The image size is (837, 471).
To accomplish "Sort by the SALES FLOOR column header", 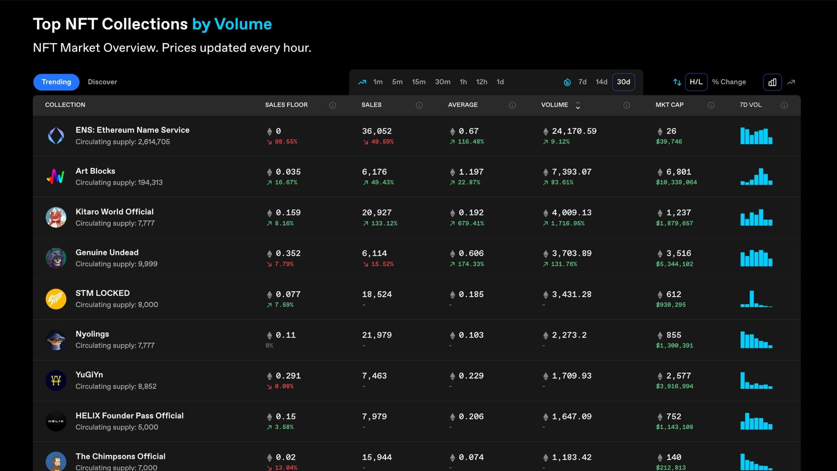I will (286, 105).
